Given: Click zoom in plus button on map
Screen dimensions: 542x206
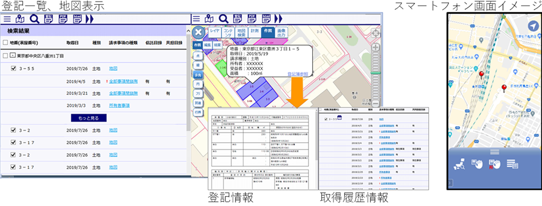Looking at the screenshot, I should pyautogui.click(x=375, y=47).
